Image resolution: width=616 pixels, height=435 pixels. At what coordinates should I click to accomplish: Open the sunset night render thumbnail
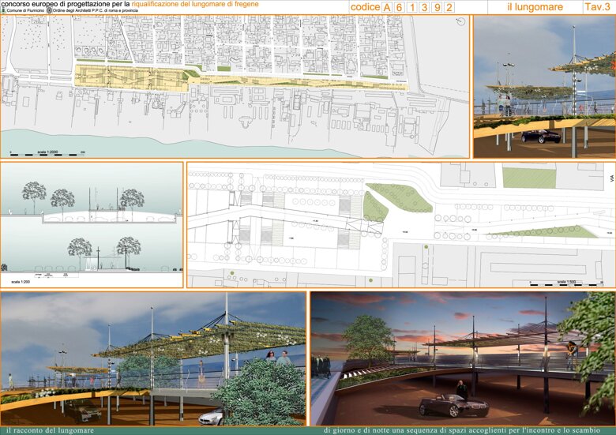tap(463, 358)
